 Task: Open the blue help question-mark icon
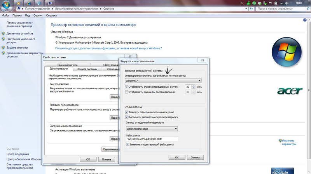tap(305, 20)
